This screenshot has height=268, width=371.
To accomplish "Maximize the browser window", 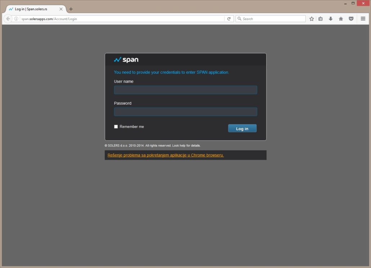I will click(353, 3).
